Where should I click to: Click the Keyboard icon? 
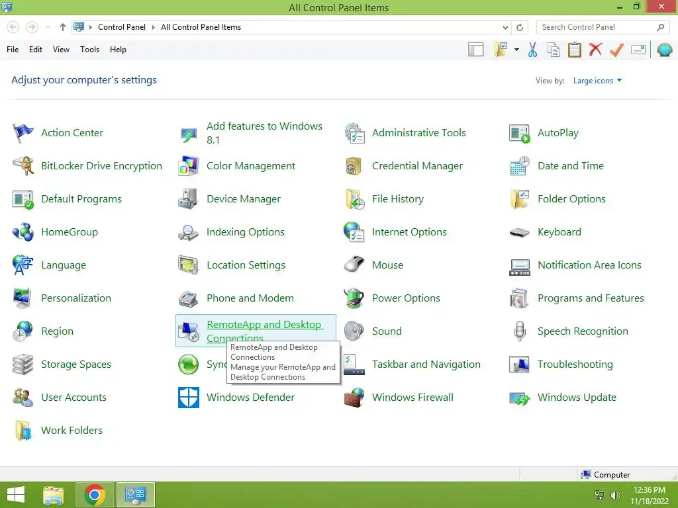520,232
